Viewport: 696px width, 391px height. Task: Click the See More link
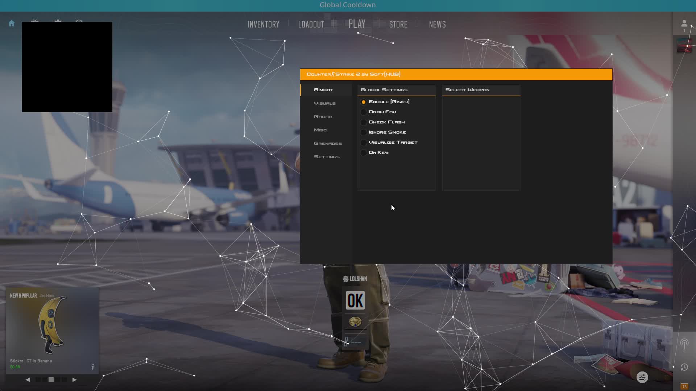pyautogui.click(x=47, y=296)
